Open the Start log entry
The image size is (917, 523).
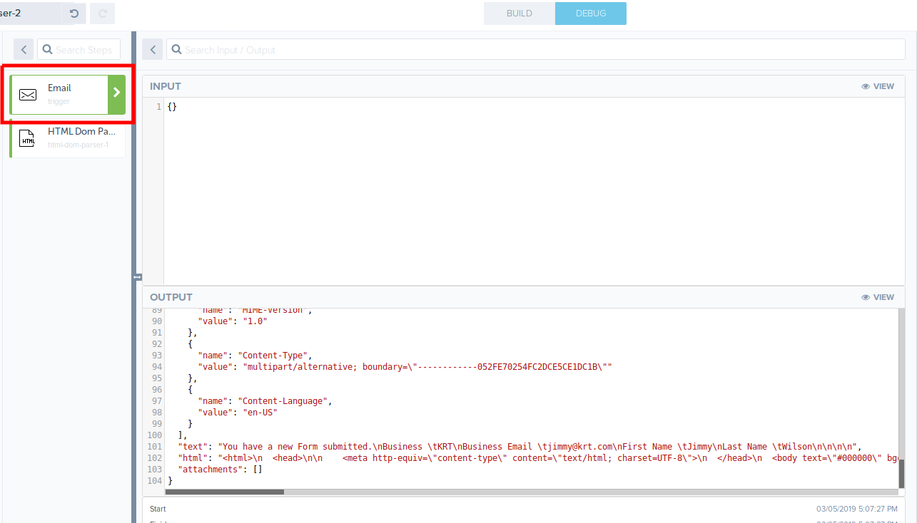(x=157, y=509)
